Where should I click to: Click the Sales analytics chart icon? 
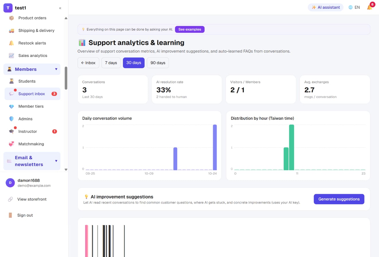click(x=11, y=56)
